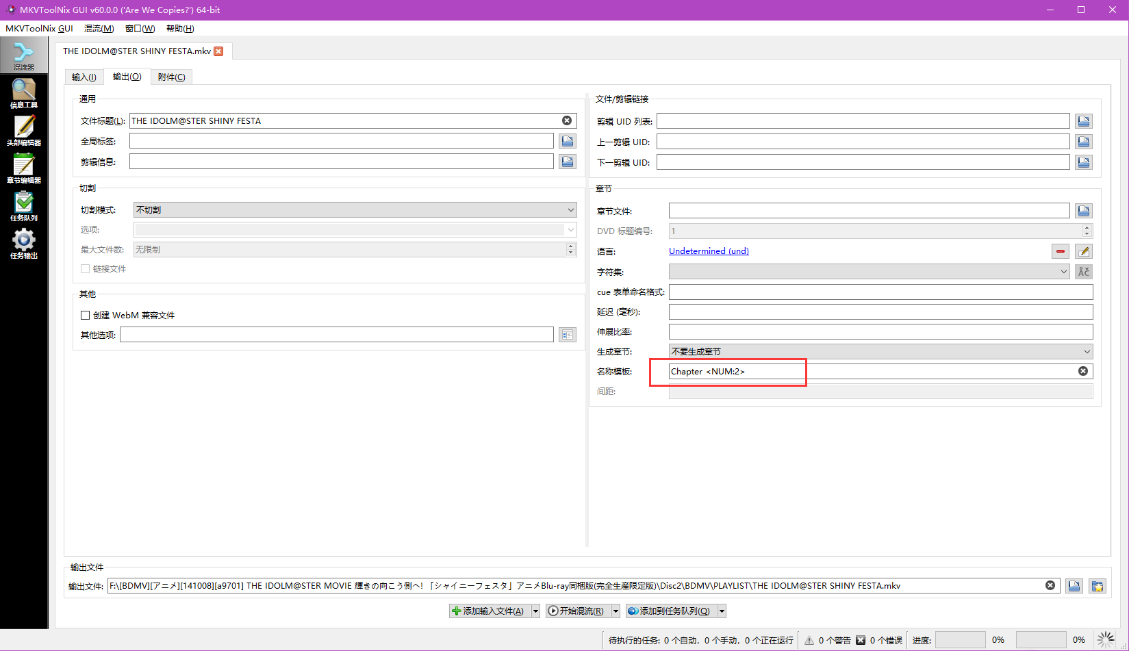The image size is (1129, 651).
Task: Open split mode dropdown (不切割)
Action: [x=355, y=210]
